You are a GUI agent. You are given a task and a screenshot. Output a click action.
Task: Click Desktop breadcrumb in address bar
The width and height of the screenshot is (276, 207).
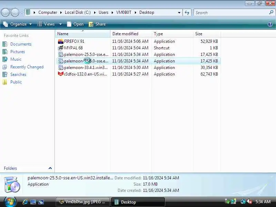tap(147, 12)
